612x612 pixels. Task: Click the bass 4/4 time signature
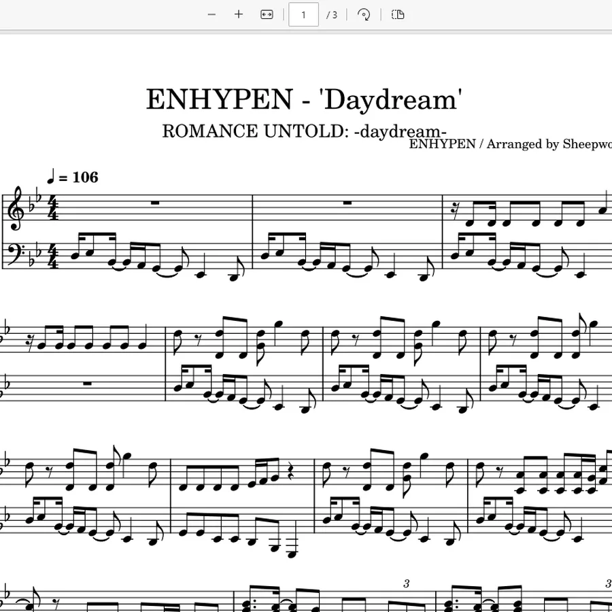[x=52, y=258]
